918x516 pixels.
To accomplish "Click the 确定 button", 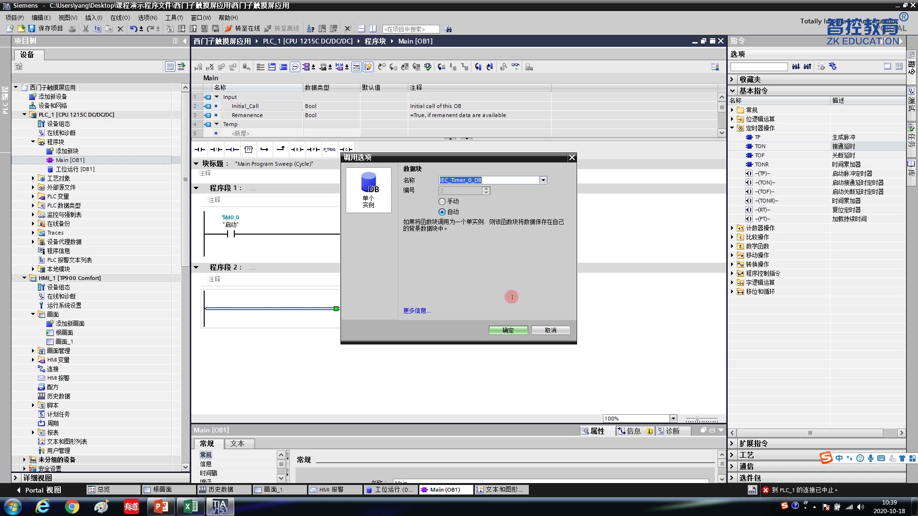I will click(x=508, y=330).
